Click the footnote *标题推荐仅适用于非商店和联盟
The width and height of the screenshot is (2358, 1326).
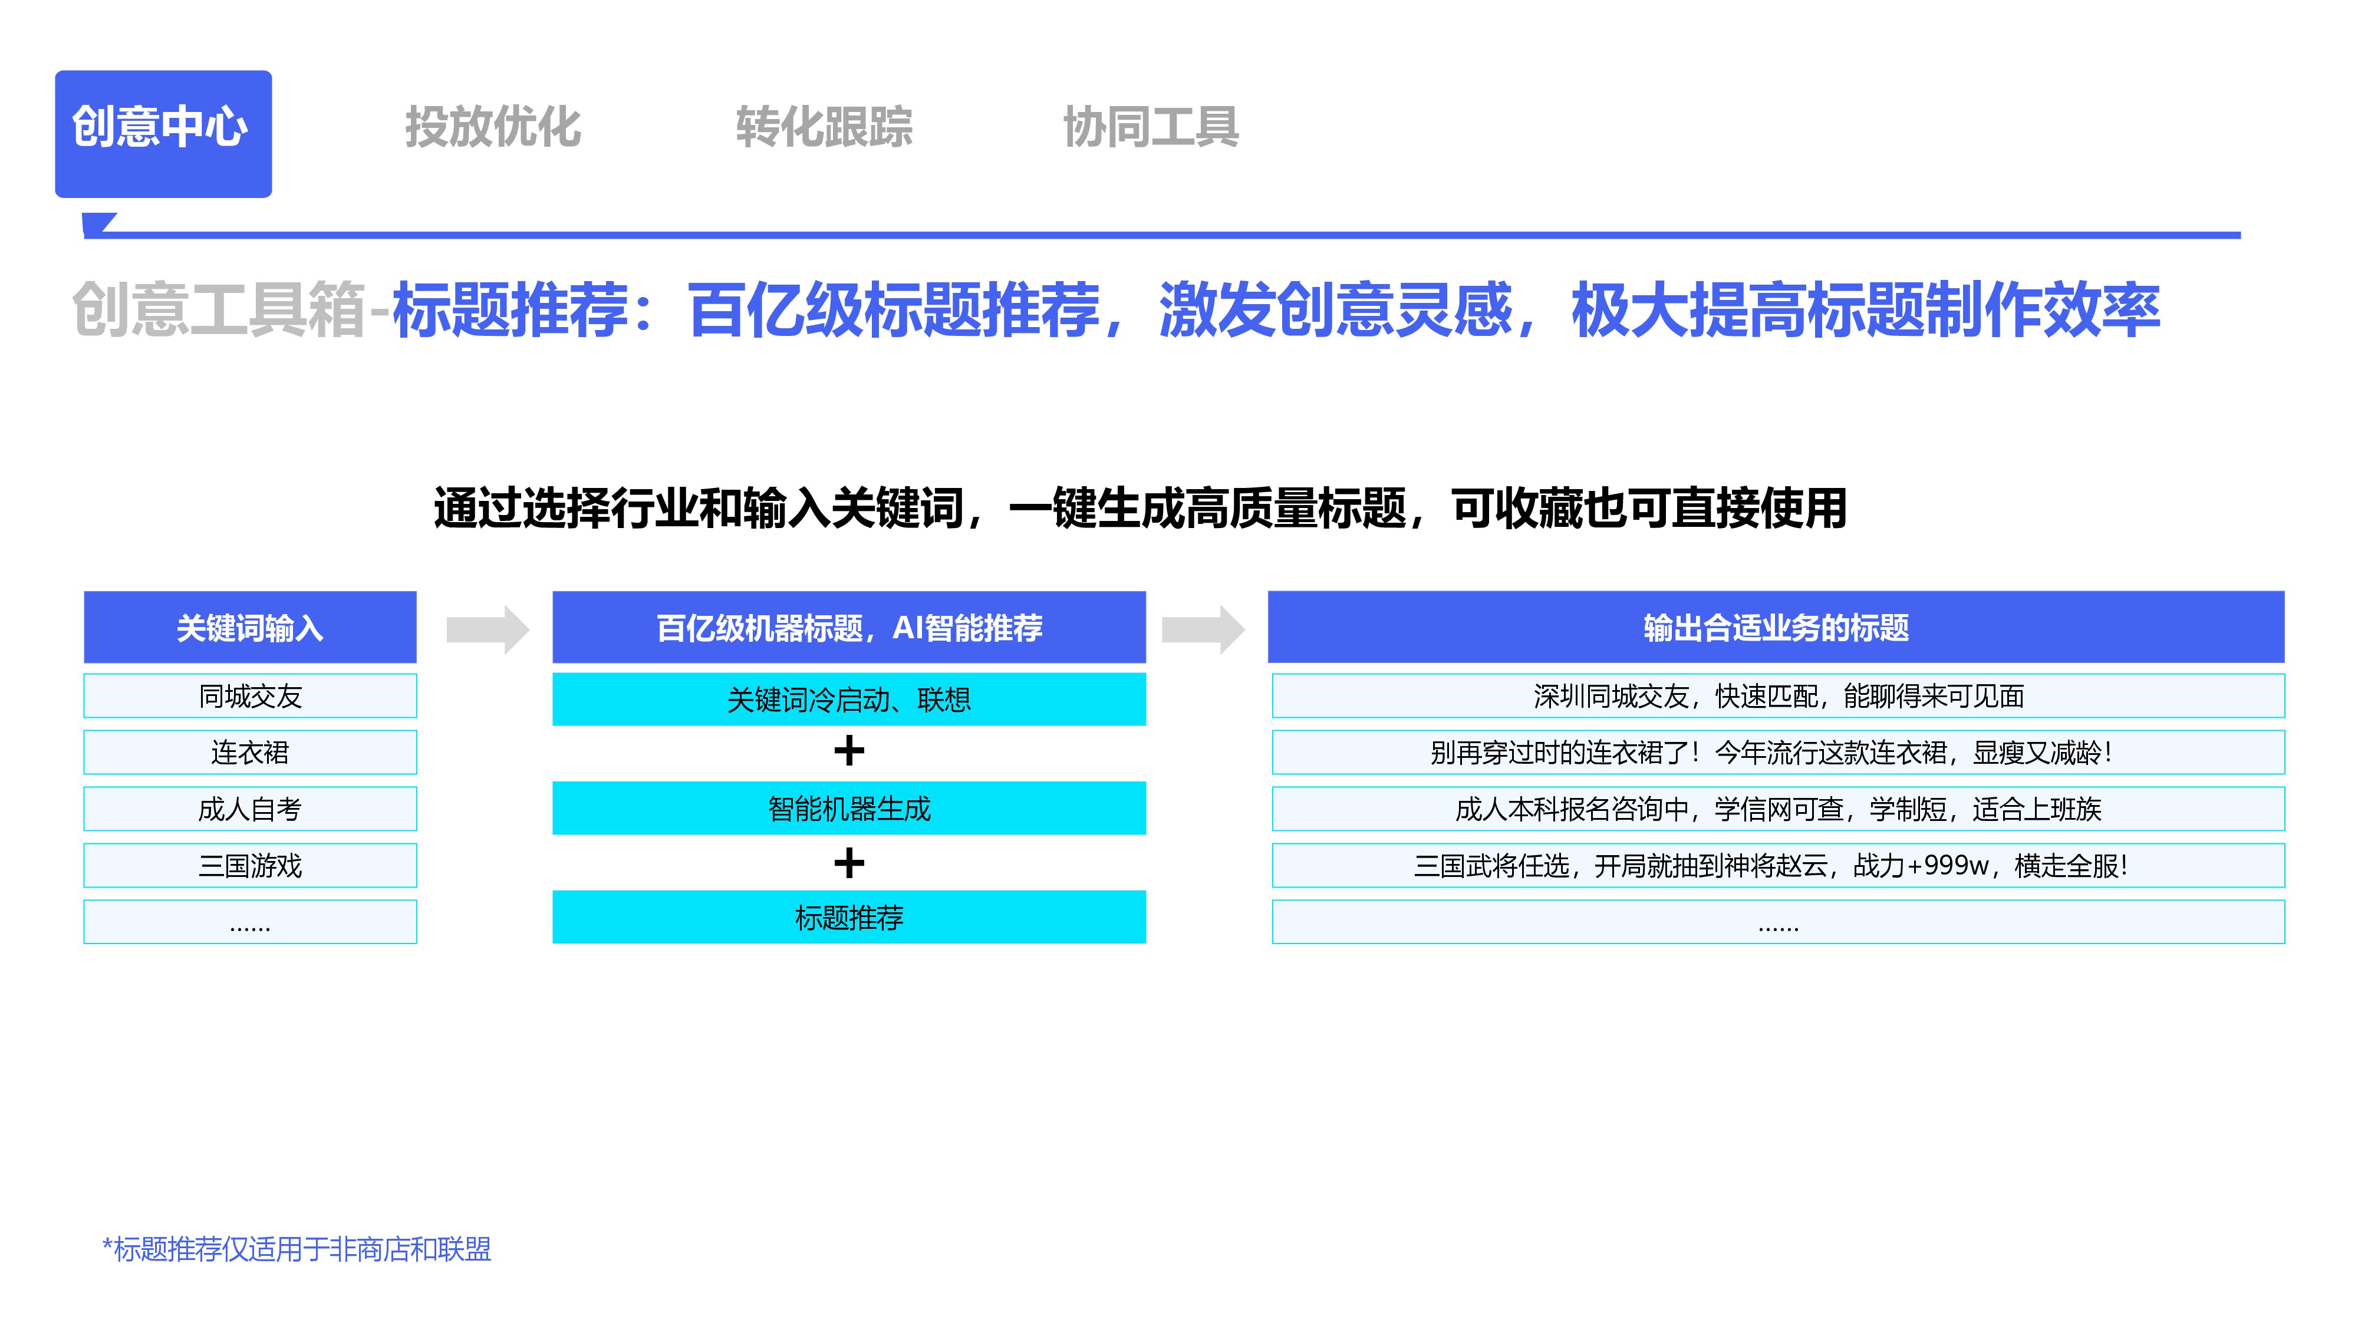[297, 1249]
